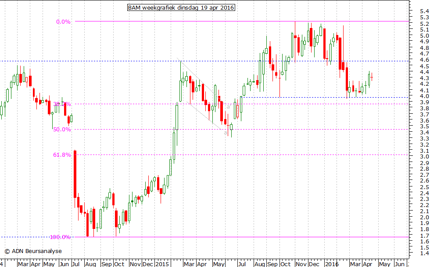Click the '5.4' price axis label

coord(424,11)
